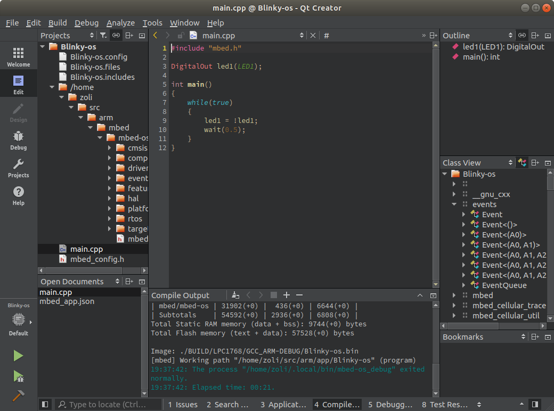Open the Tools menu
Image resolution: width=554 pixels, height=411 pixels.
point(152,23)
